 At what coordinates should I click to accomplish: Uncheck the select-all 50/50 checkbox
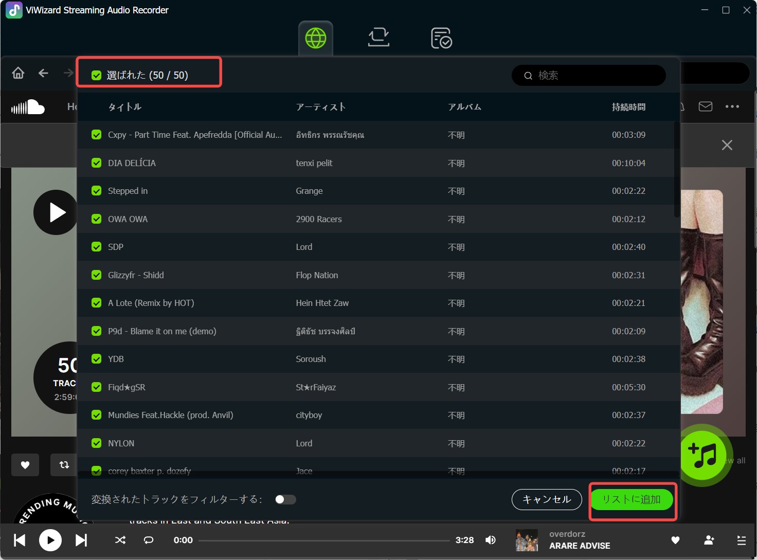[x=96, y=76]
